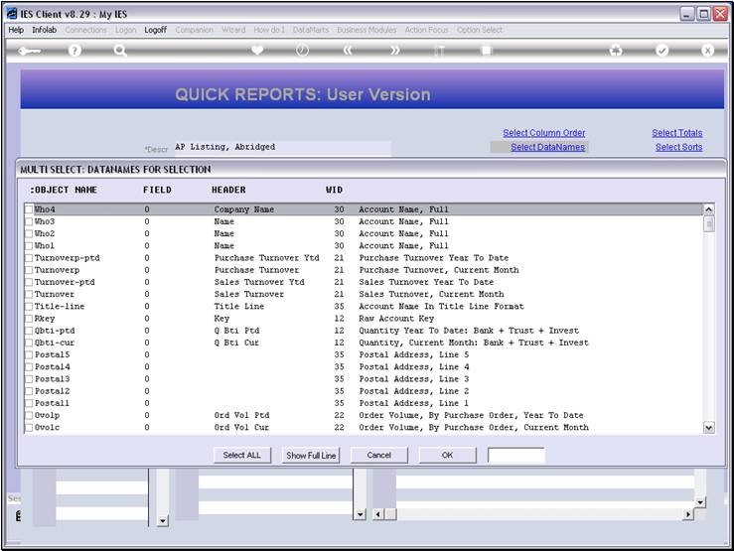Select the Postal2 row
This screenshot has width=734, height=551.
(x=364, y=391)
